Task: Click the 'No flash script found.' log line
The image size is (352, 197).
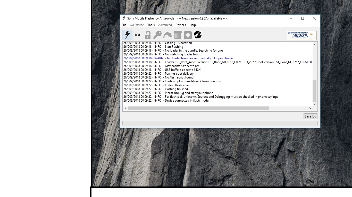Action: pyautogui.click(x=159, y=77)
